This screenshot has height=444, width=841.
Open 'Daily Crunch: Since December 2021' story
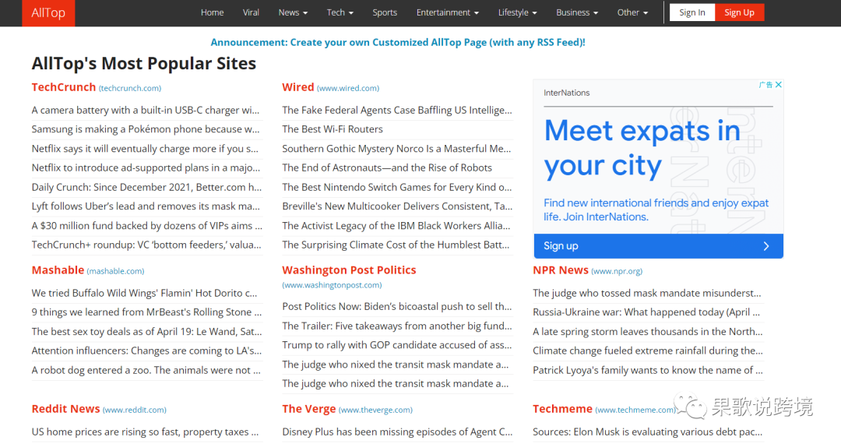pos(146,187)
